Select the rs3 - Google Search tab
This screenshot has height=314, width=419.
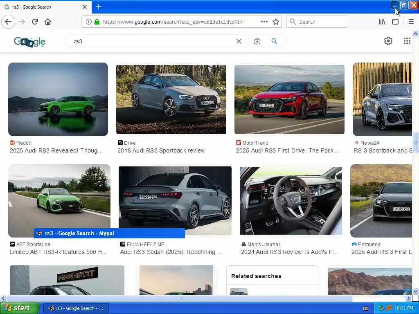[45, 7]
